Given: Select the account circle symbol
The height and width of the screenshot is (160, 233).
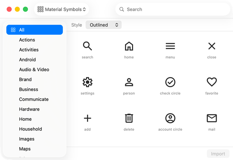Looking at the screenshot, I should pyautogui.click(x=170, y=118).
